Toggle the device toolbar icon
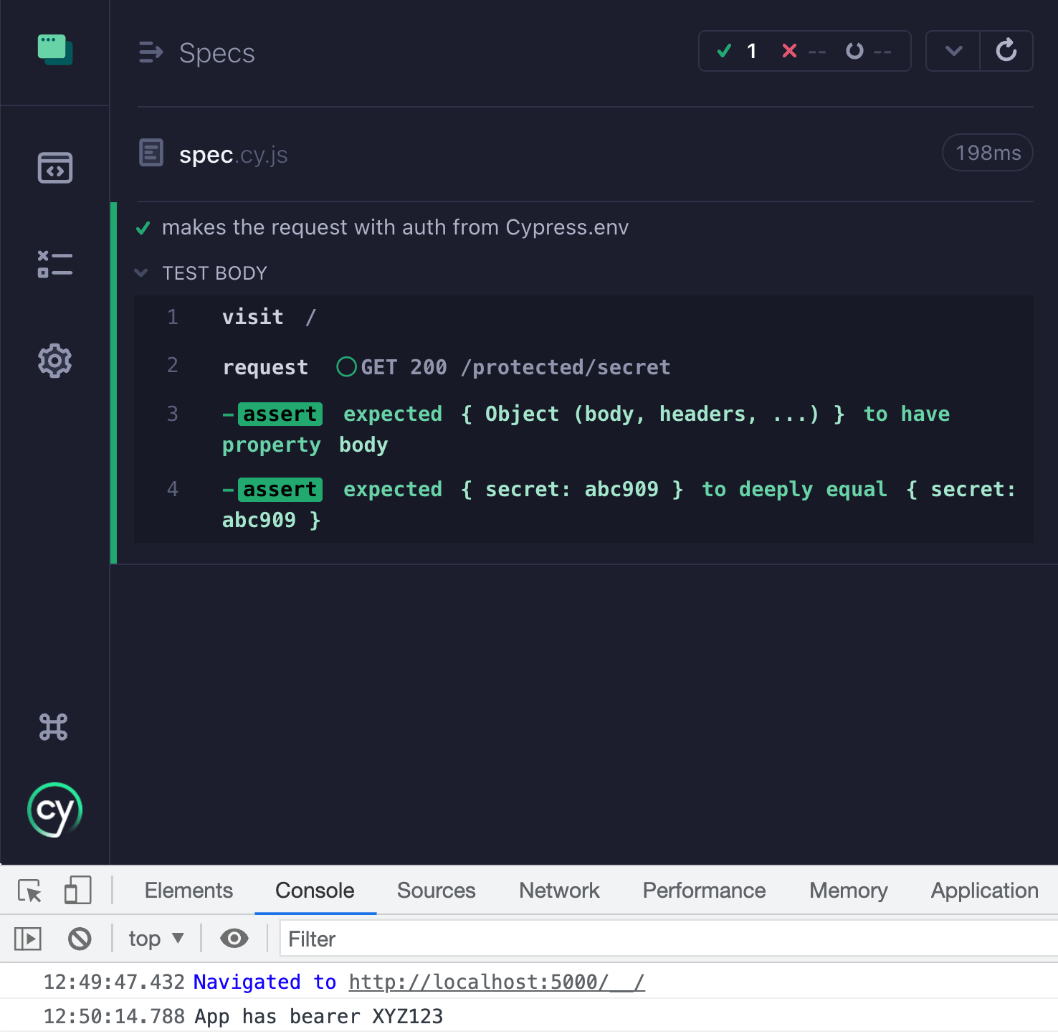Image resolution: width=1058 pixels, height=1034 pixels. coord(77,891)
